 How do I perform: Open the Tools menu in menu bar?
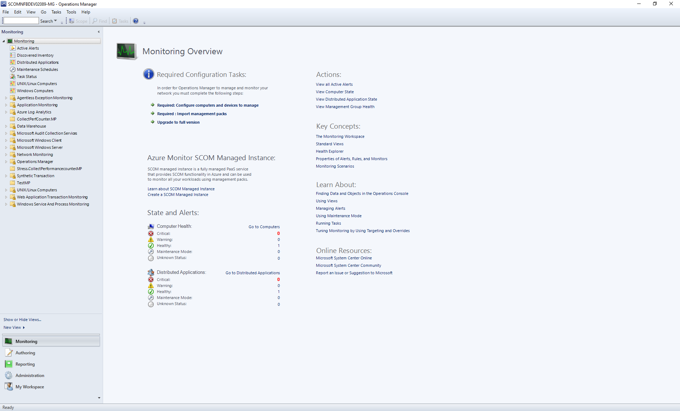pos(72,12)
